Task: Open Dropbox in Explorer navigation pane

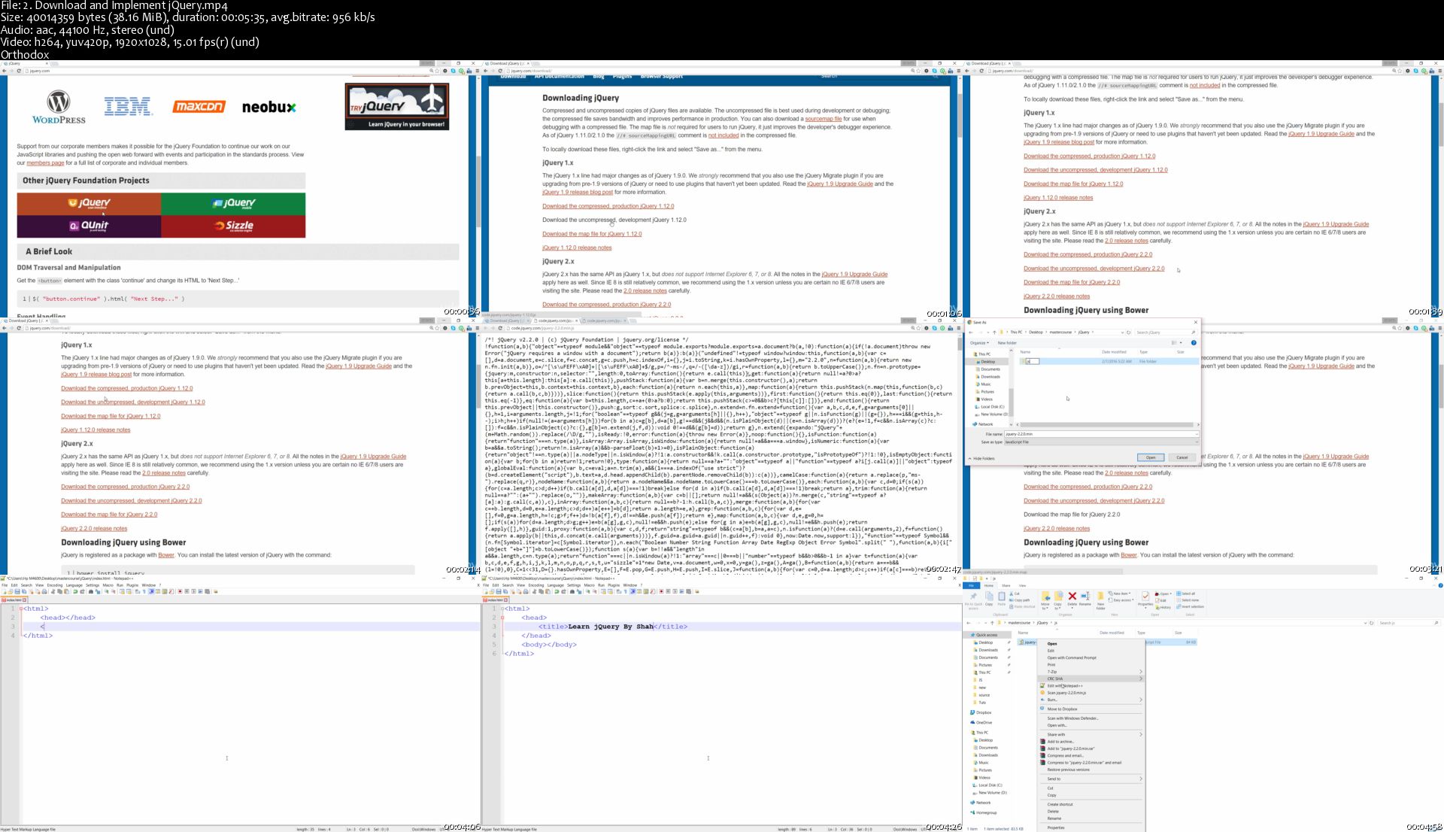Action: click(x=984, y=712)
